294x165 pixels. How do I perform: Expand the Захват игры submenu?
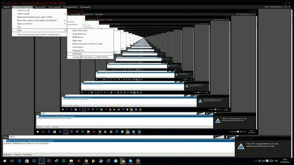point(39,14)
